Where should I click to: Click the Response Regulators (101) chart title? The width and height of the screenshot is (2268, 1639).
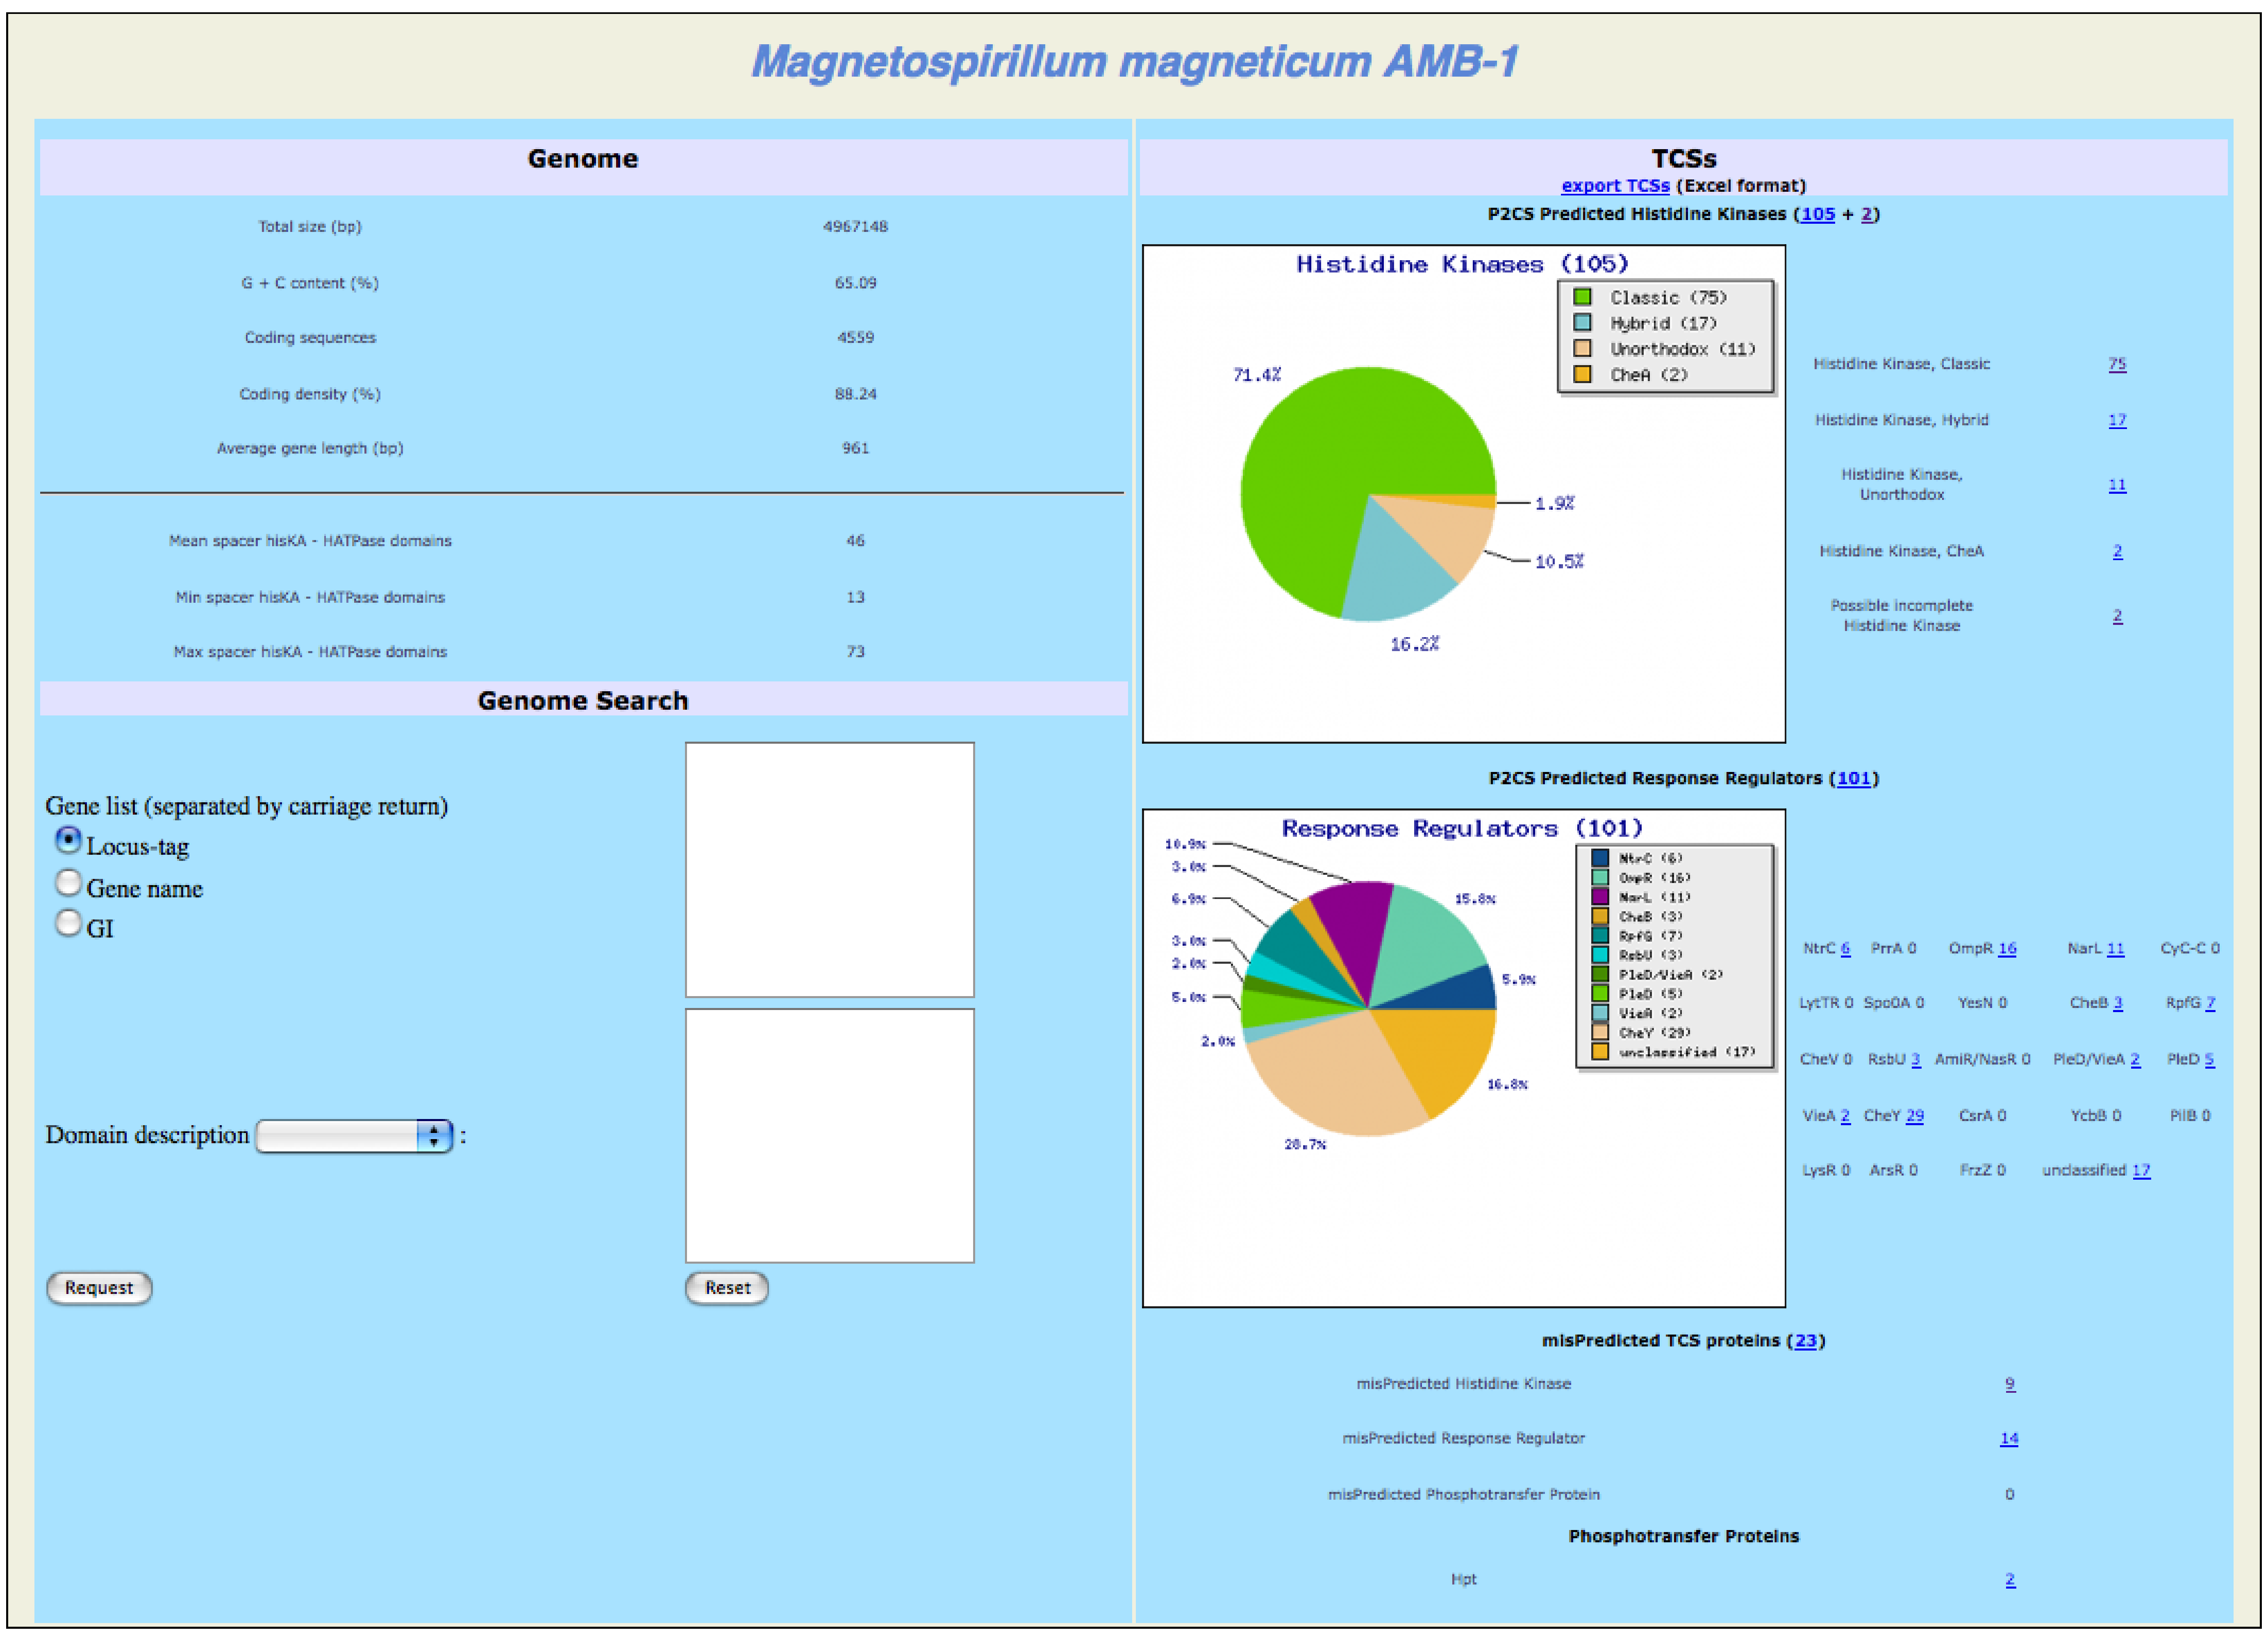(1462, 829)
